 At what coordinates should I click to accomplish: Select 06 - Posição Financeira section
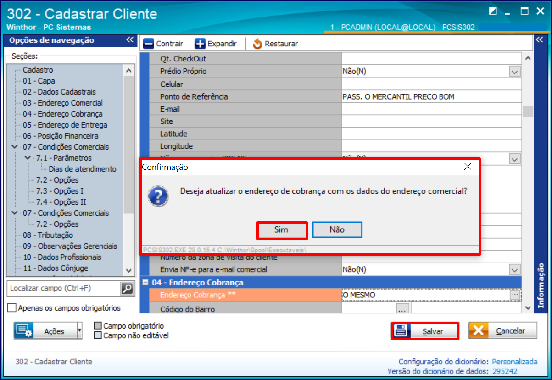pos(61,136)
